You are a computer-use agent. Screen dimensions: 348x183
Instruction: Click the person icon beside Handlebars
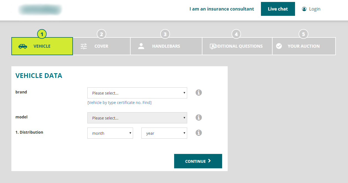pos(141,46)
